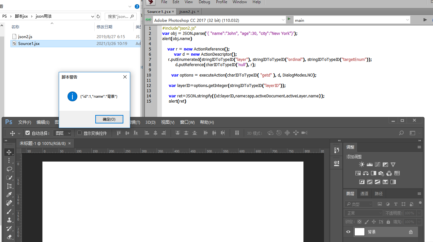Pick the Eyedropper tool
Viewport: 433px width, 242px height.
pyautogui.click(x=9, y=194)
